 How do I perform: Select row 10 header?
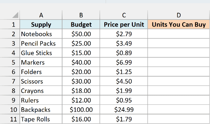point(10,110)
